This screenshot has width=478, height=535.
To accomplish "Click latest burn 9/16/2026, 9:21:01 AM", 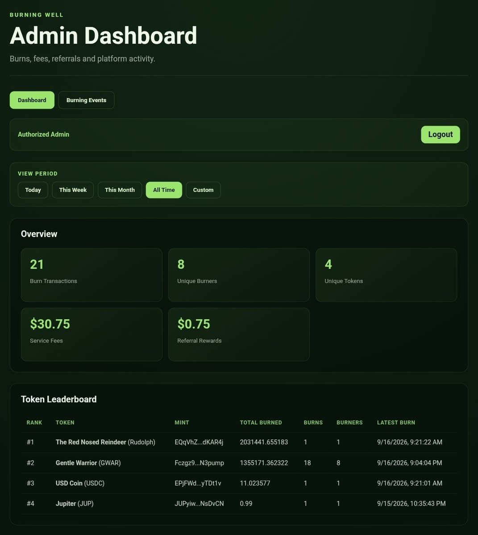I will (410, 483).
